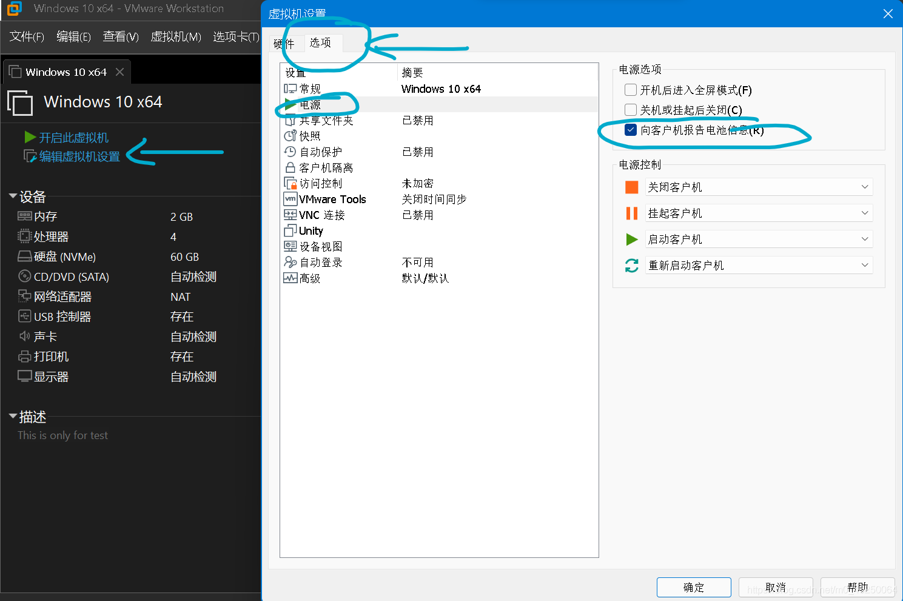Click the description text 'This is only for test'
This screenshot has width=903, height=601.
point(62,435)
